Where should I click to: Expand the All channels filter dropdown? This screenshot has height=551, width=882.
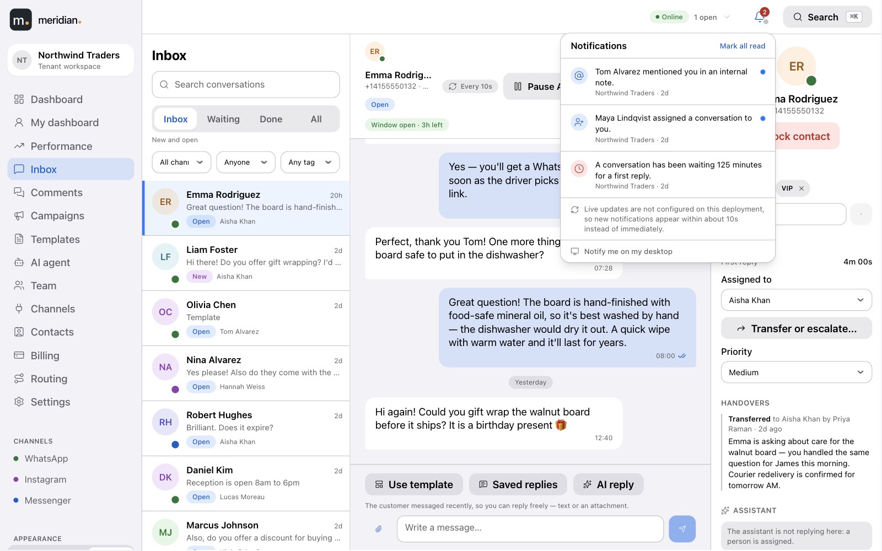coord(181,162)
